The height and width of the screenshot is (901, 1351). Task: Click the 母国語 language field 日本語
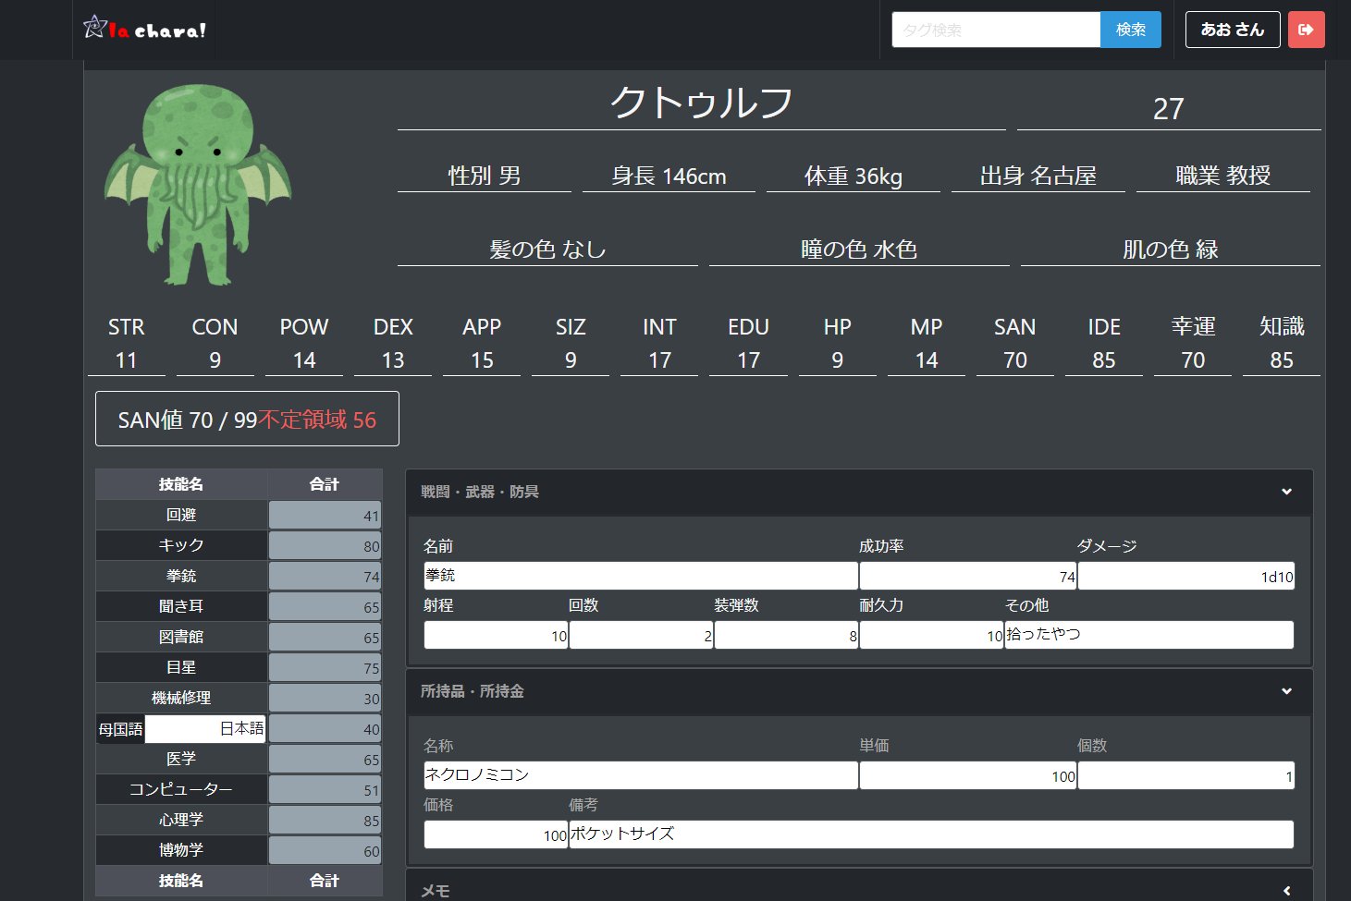[205, 728]
